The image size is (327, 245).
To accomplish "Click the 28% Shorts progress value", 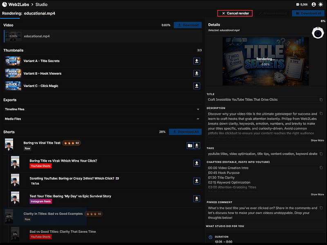I will point(162,131).
